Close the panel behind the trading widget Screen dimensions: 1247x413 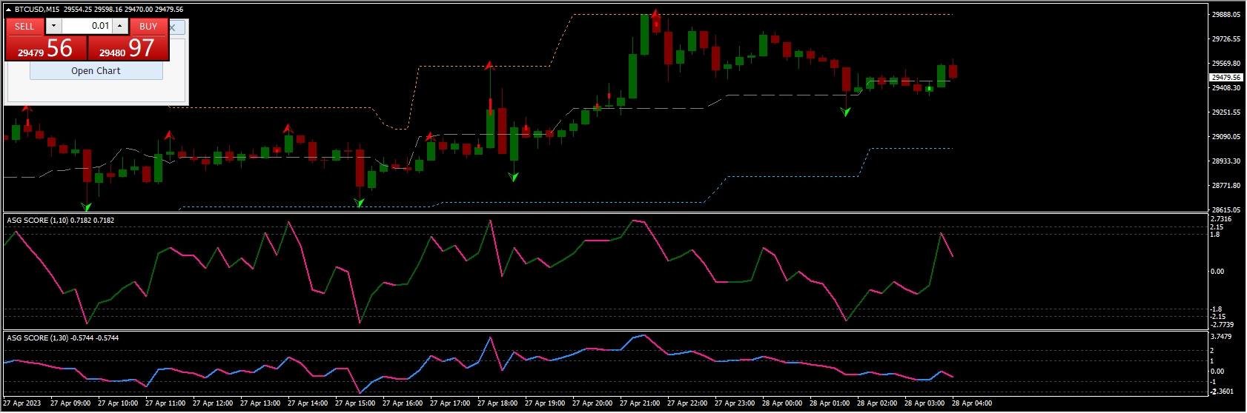[173, 27]
